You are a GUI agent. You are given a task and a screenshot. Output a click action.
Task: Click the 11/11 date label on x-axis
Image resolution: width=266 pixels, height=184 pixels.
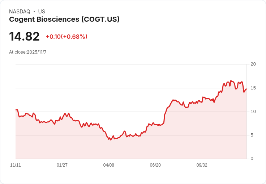(x=16, y=165)
